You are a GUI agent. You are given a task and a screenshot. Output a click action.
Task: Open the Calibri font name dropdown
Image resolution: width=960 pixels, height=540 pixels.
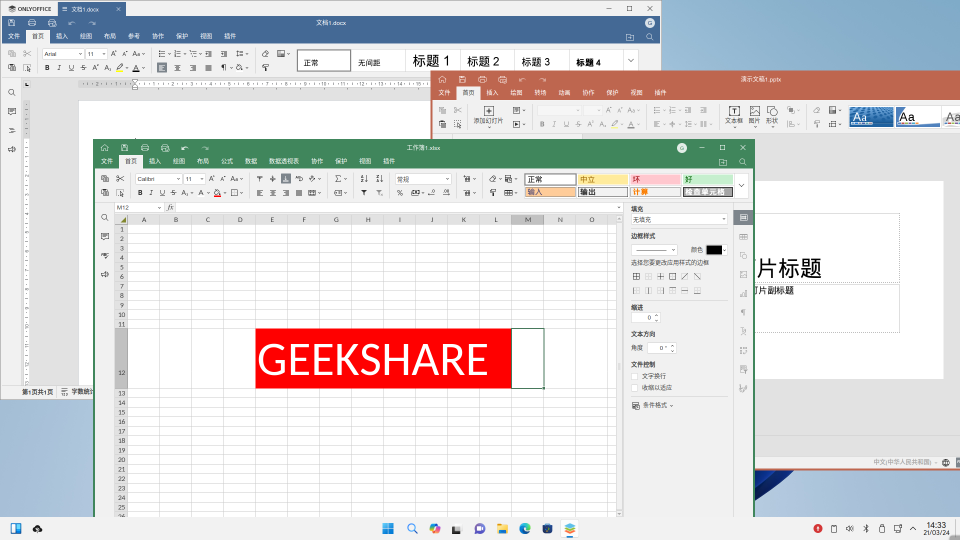point(178,179)
